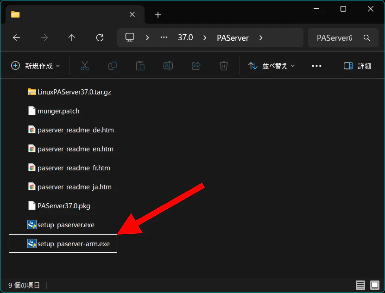The width and height of the screenshot is (385, 293).
Task: Close the current folder tab
Action: click(x=132, y=14)
